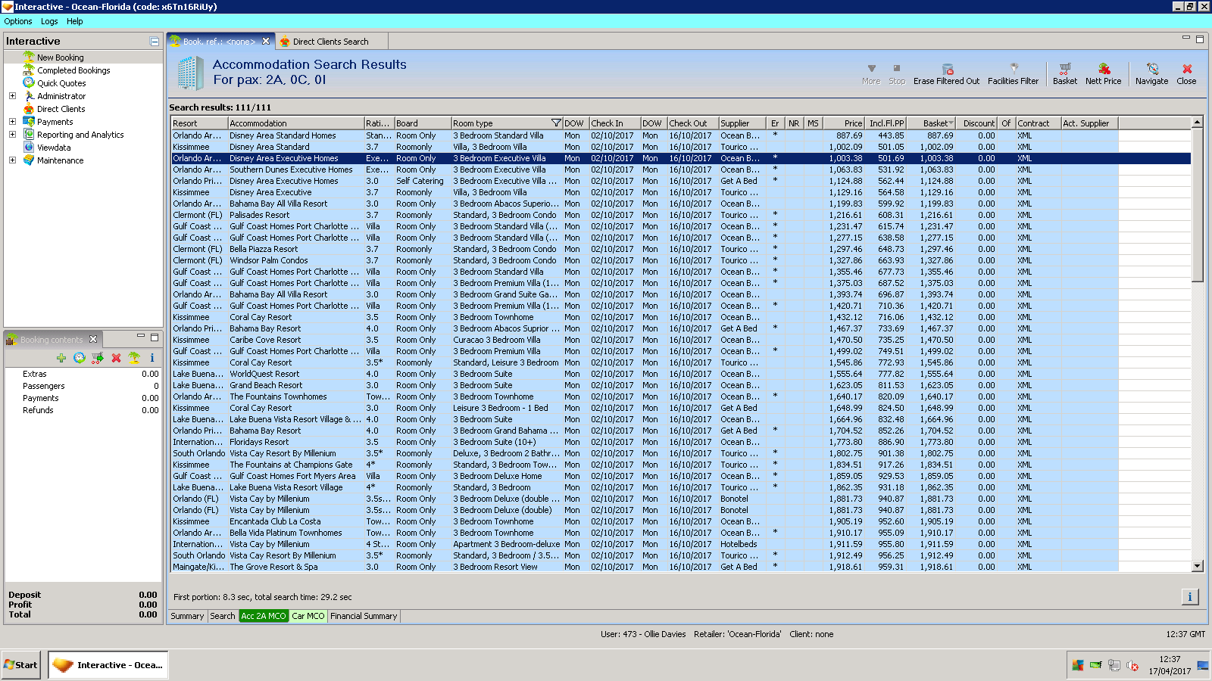This screenshot has width=1212, height=681.
Task: Switch to the Direct Clients Search tab
Action: 330,42
